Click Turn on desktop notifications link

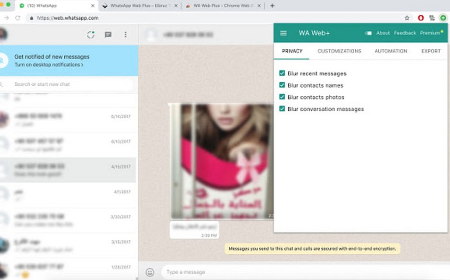coord(49,65)
